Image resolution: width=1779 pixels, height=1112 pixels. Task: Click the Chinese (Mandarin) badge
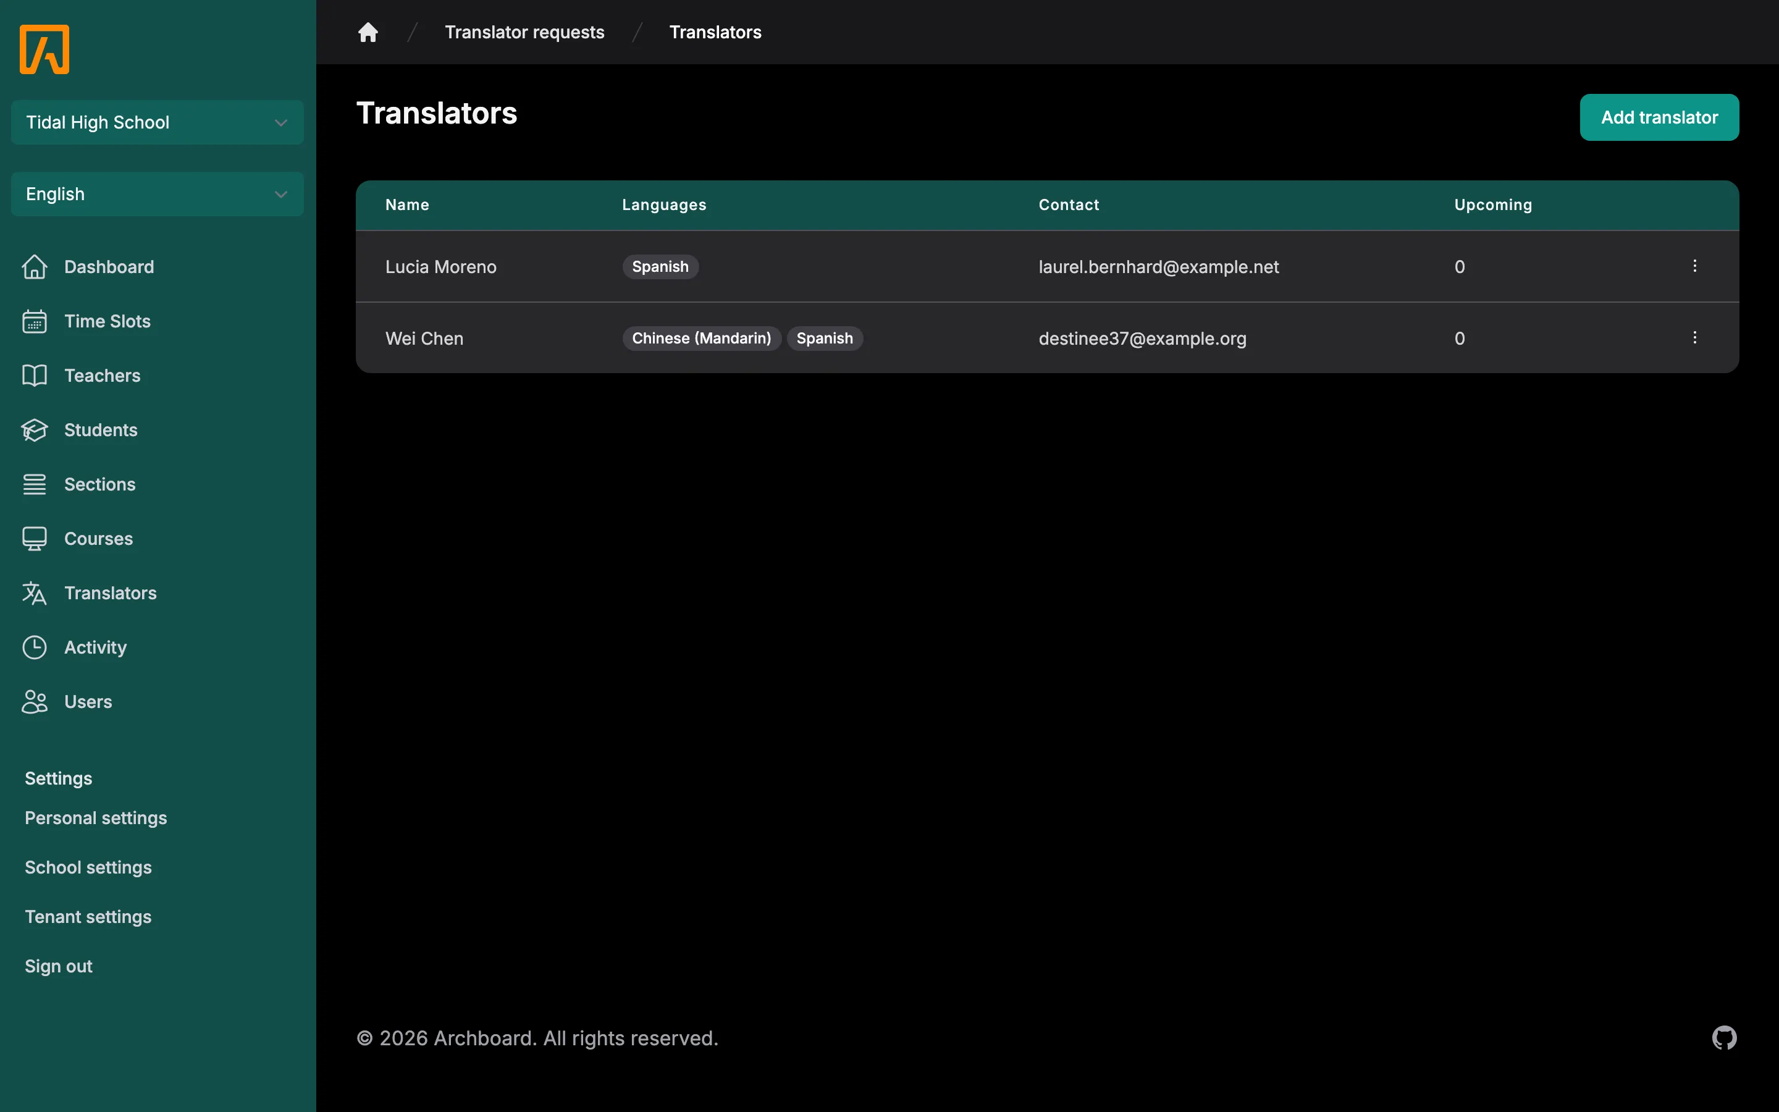(701, 339)
